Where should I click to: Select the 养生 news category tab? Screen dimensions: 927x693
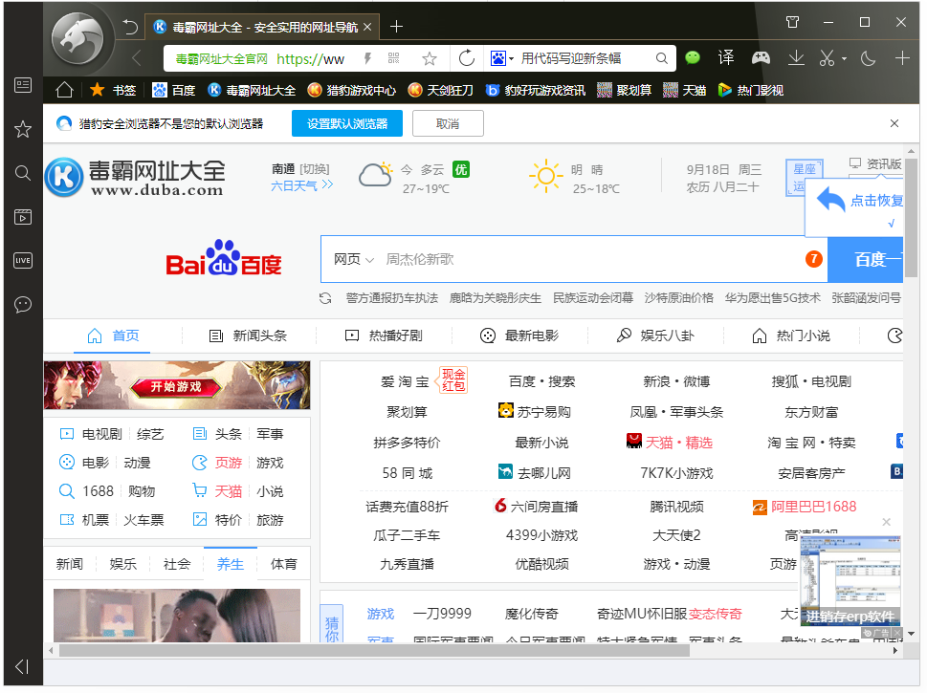point(230,564)
